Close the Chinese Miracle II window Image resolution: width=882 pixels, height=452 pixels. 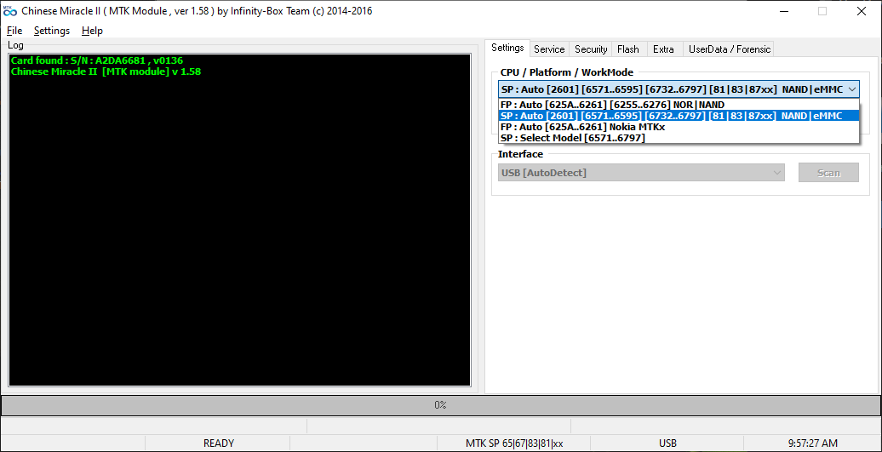[862, 11]
